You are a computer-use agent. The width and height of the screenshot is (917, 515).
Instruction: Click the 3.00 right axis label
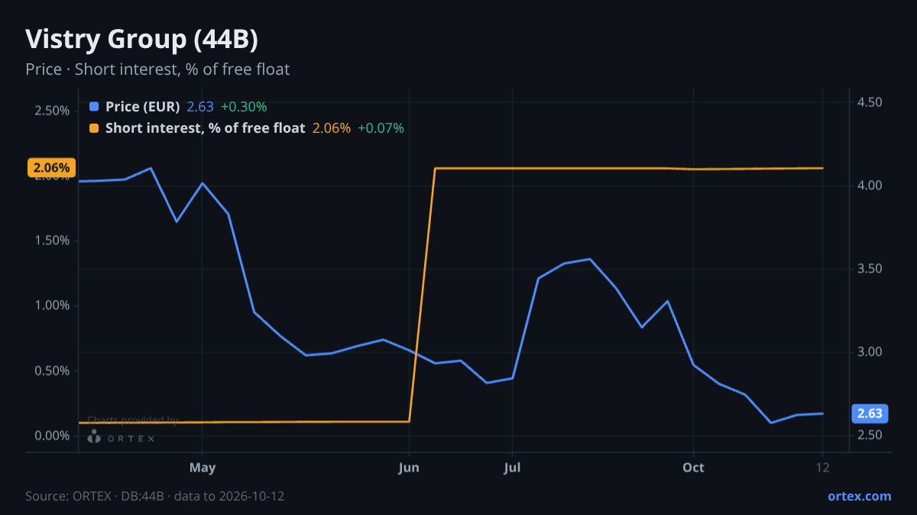pos(870,352)
